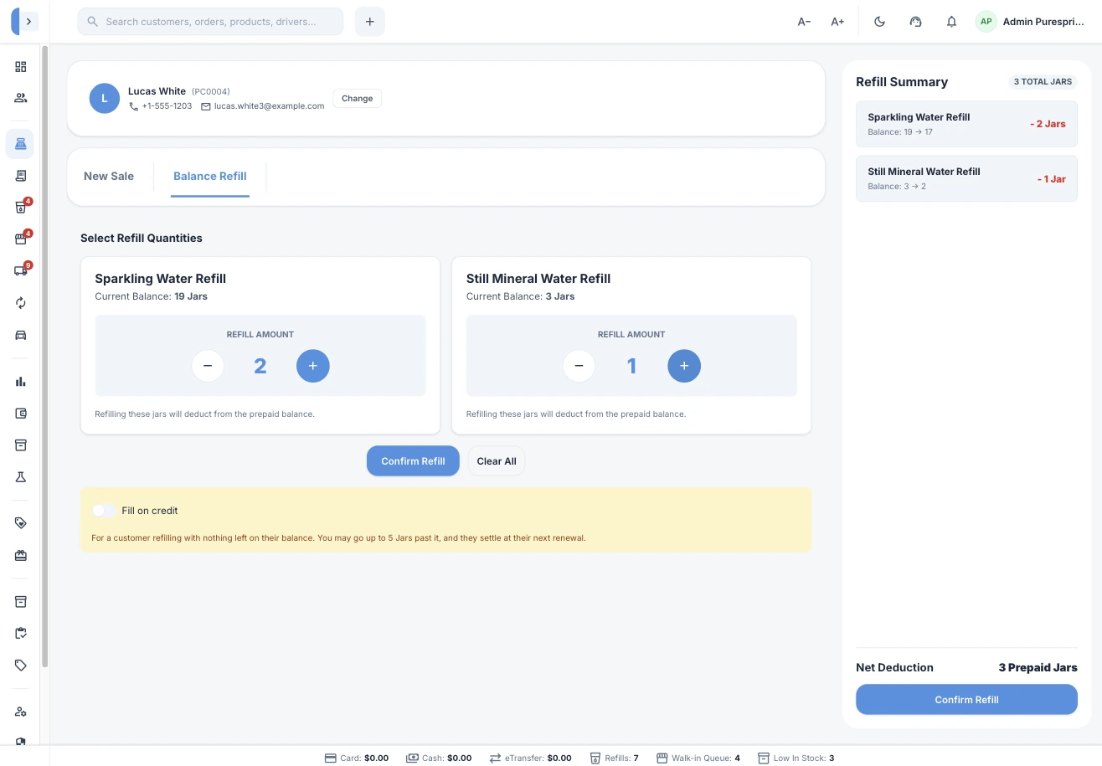1102x766 pixels.
Task: Click the plus button beside the search bar
Action: coord(370,22)
